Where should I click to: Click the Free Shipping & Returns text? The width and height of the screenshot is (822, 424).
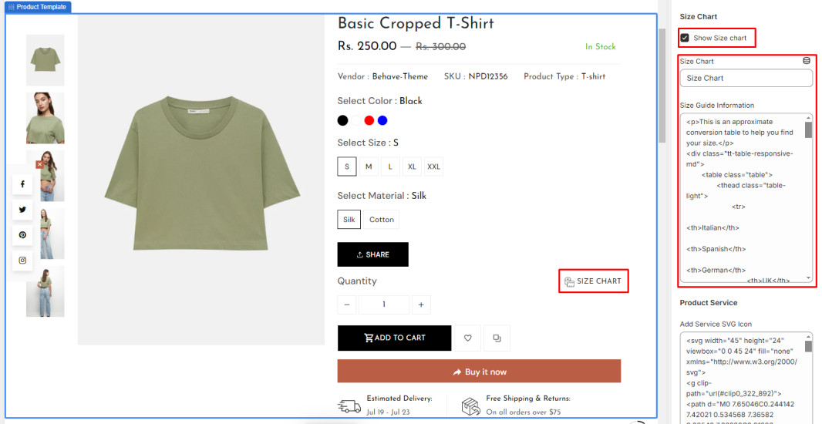pos(528,399)
